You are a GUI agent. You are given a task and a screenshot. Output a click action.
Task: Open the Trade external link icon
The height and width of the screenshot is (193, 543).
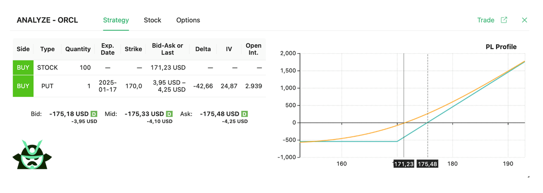tap(504, 20)
